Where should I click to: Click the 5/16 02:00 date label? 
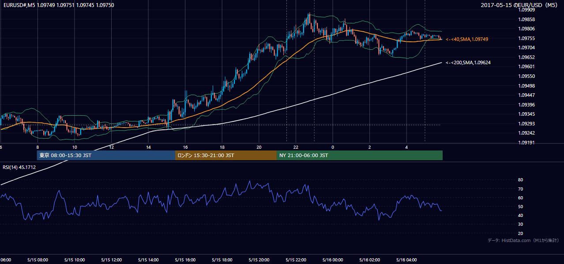click(369, 260)
